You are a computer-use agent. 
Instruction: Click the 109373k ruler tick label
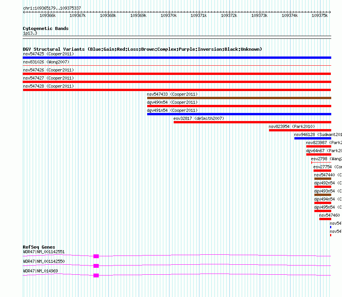click(x=259, y=15)
